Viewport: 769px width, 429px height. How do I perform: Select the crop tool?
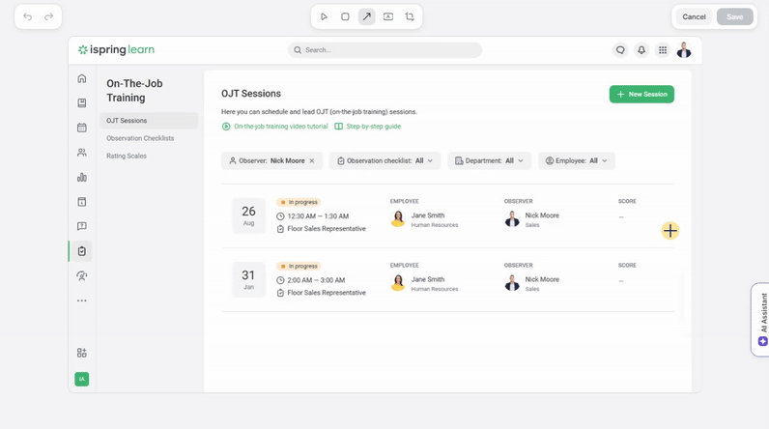click(x=410, y=16)
